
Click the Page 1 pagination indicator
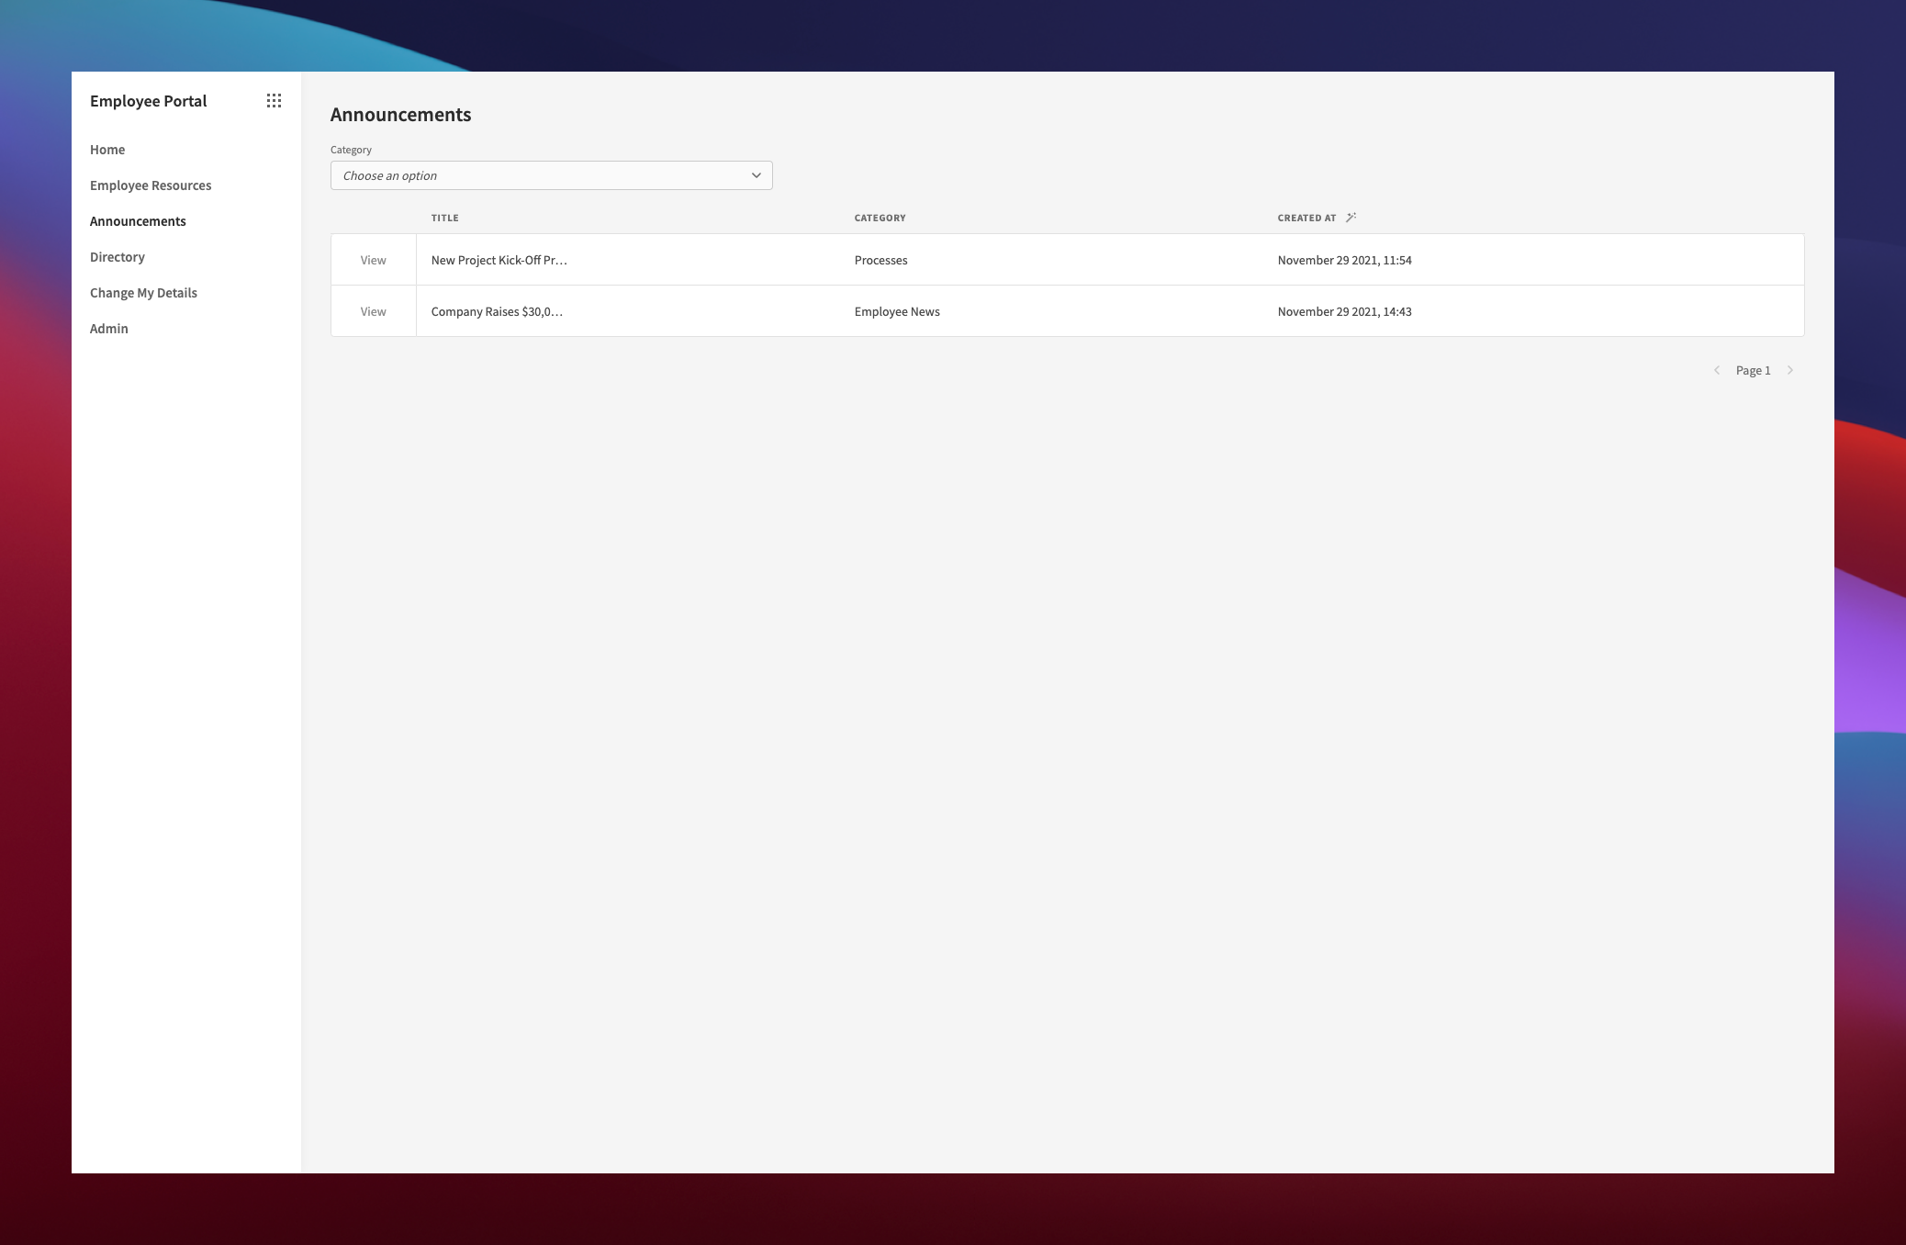point(1754,370)
